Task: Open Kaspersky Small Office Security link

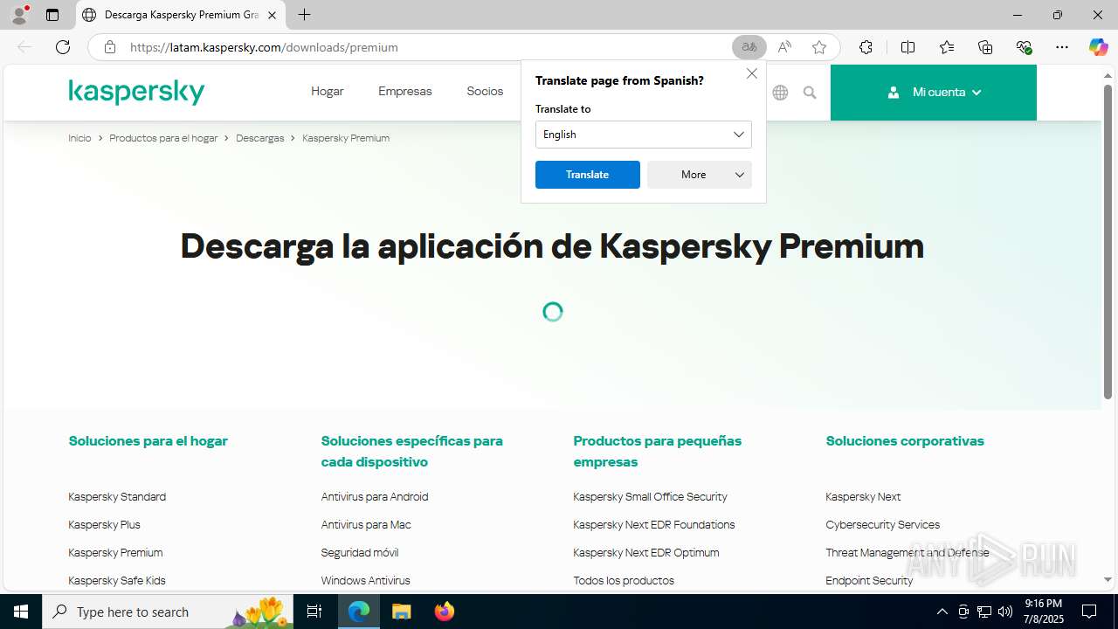Action: click(x=650, y=496)
